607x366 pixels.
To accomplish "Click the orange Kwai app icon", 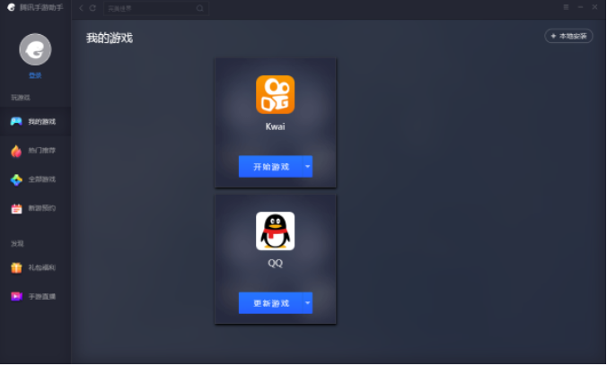I will point(276,95).
